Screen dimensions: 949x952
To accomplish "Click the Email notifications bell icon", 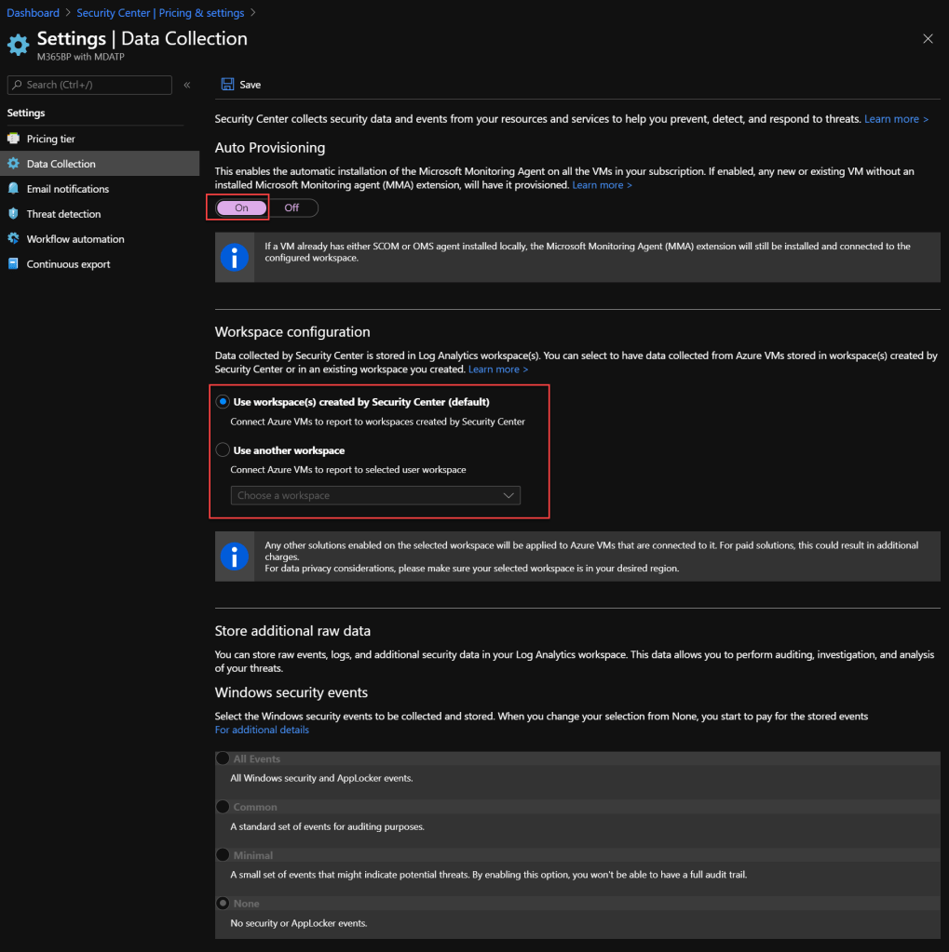I will [x=13, y=189].
